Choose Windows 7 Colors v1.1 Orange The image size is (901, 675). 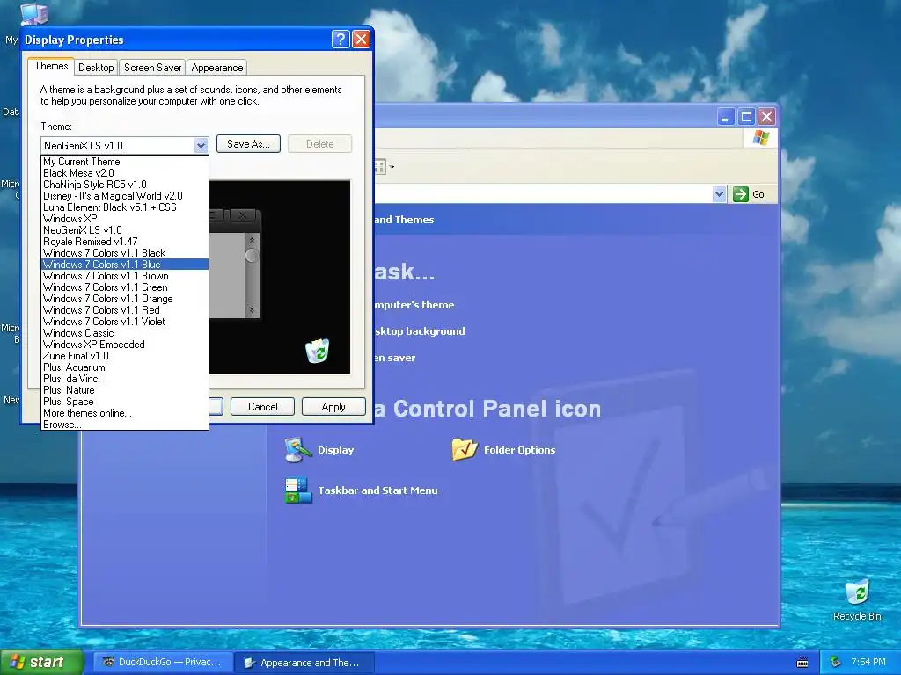point(125,299)
